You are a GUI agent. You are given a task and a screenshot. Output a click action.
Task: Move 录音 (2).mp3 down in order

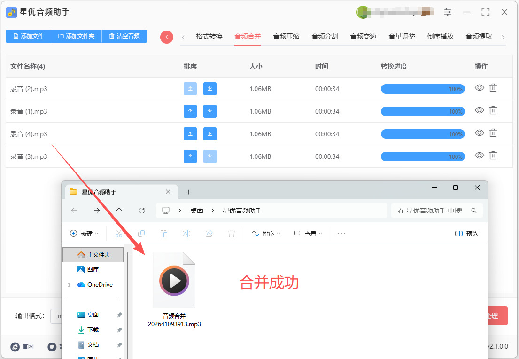pyautogui.click(x=210, y=89)
